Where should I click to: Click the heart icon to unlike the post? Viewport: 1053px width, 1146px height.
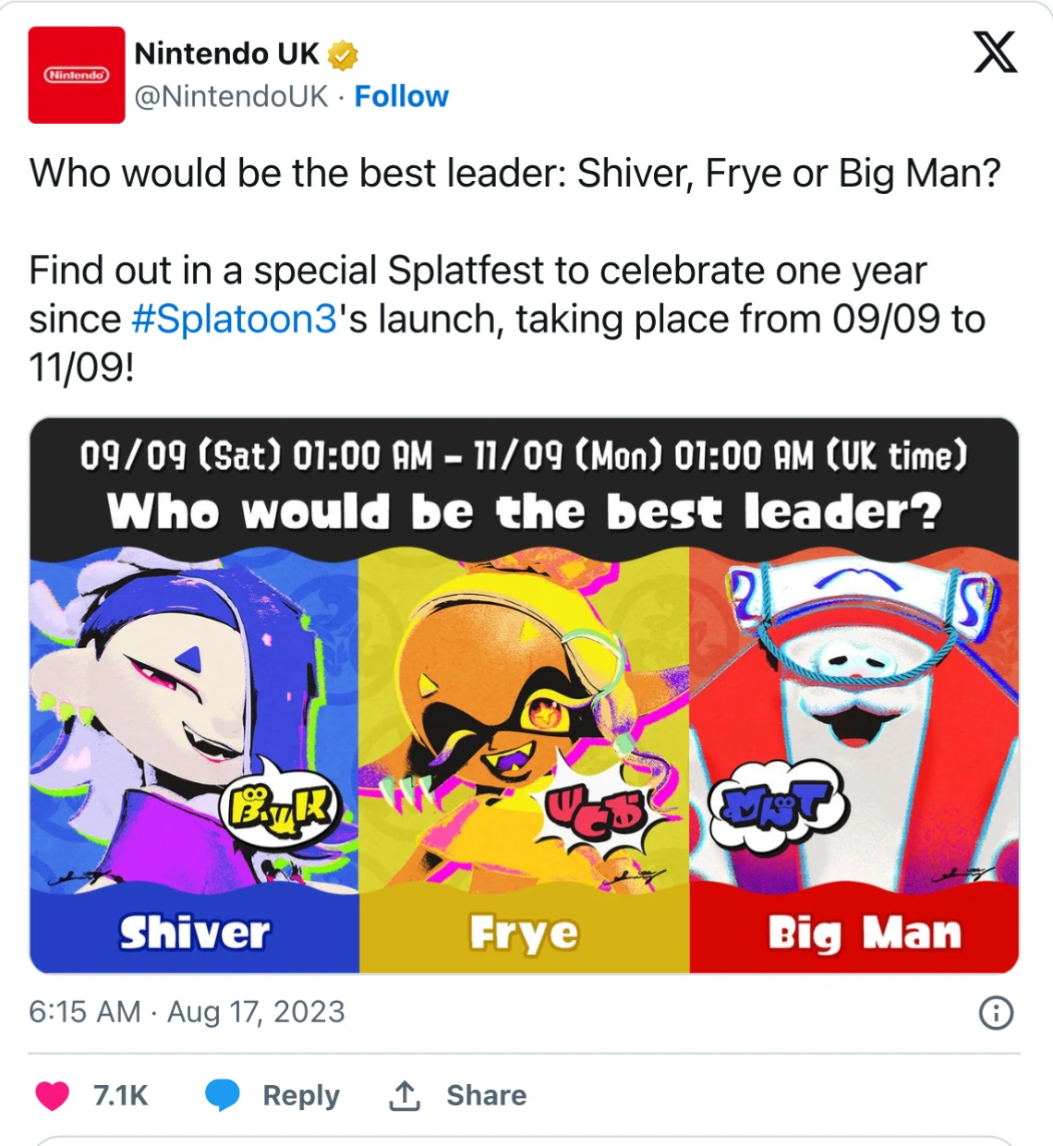click(53, 1095)
